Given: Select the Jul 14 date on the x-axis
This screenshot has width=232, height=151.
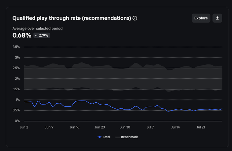Looking at the screenshot, I should [x=176, y=128].
